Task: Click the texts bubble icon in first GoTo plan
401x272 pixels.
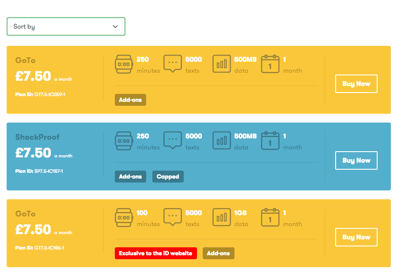Action: (173, 64)
